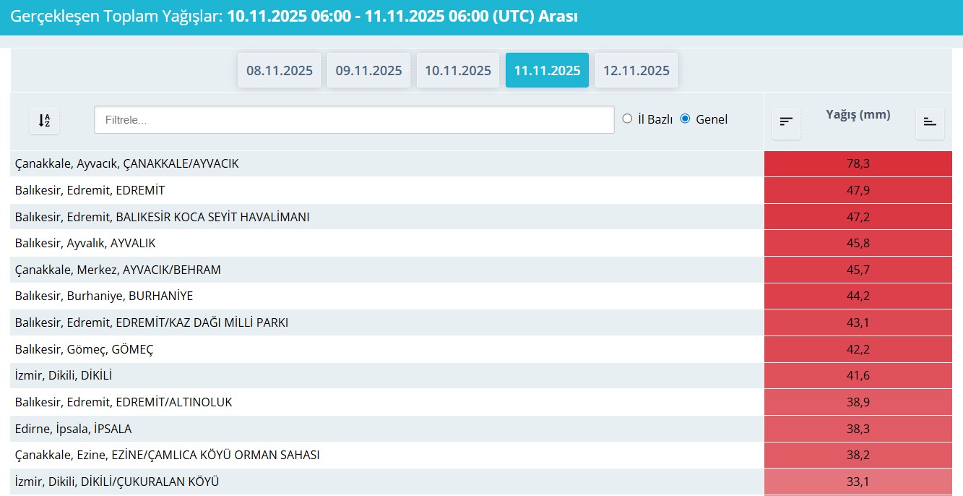
Task: Show rainfall for 12.11.2025
Action: [x=636, y=70]
